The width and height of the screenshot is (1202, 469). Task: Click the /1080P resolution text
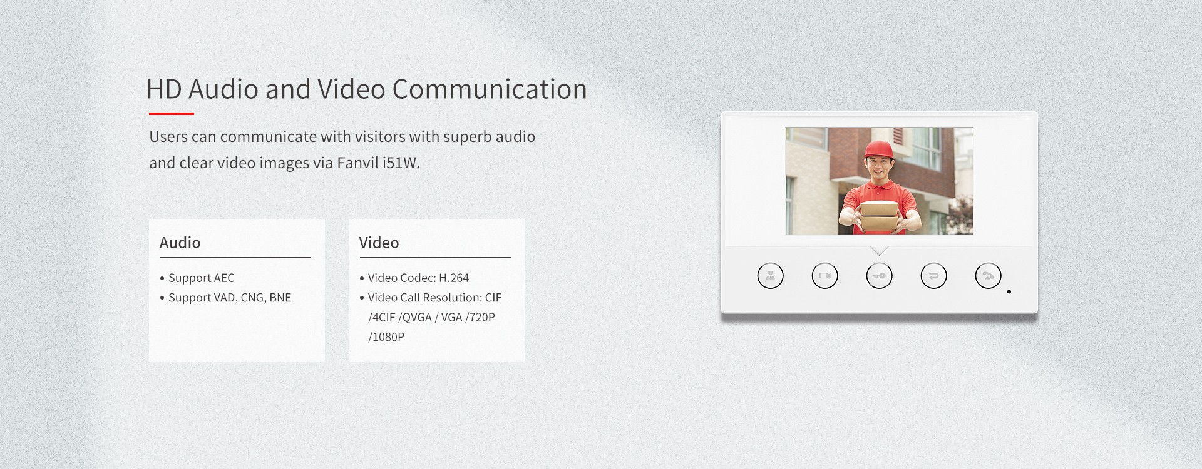point(386,337)
